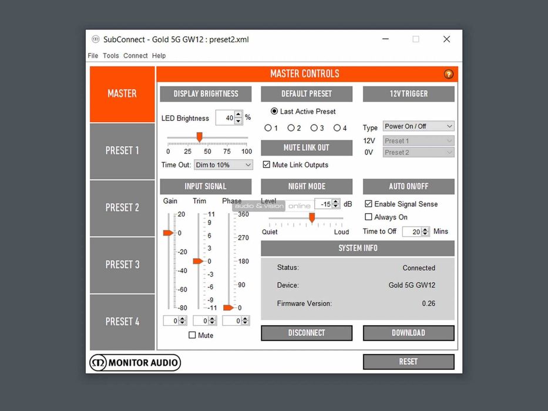This screenshot has height=411, width=548.
Task: Decrease Phase value with down arrow
Action: [x=245, y=323]
